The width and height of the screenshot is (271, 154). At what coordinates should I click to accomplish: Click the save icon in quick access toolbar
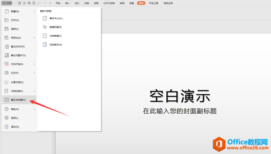tap(20, 3)
